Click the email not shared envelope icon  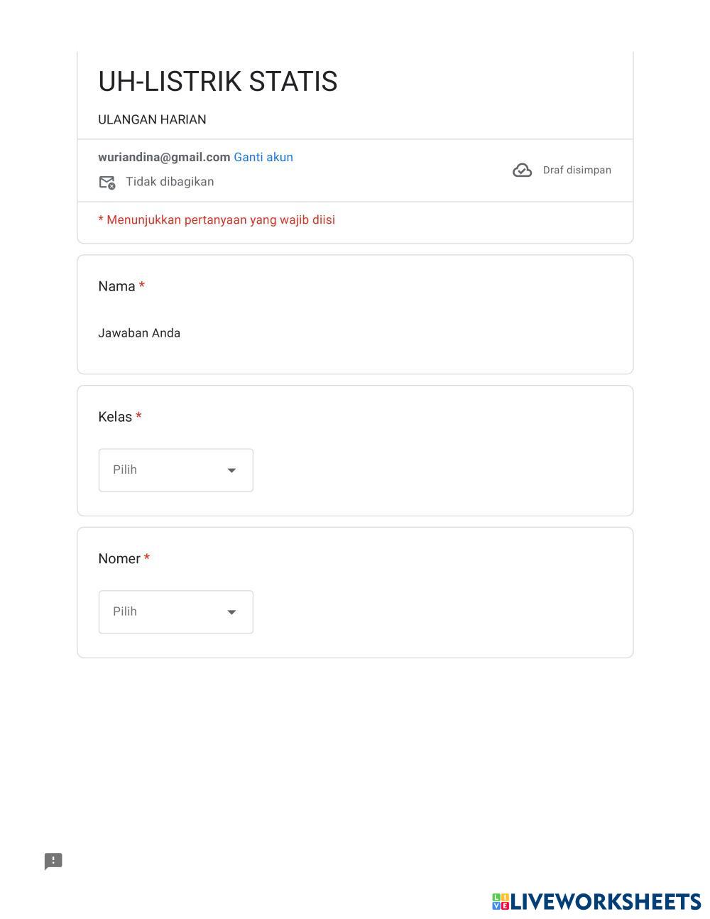coord(106,183)
